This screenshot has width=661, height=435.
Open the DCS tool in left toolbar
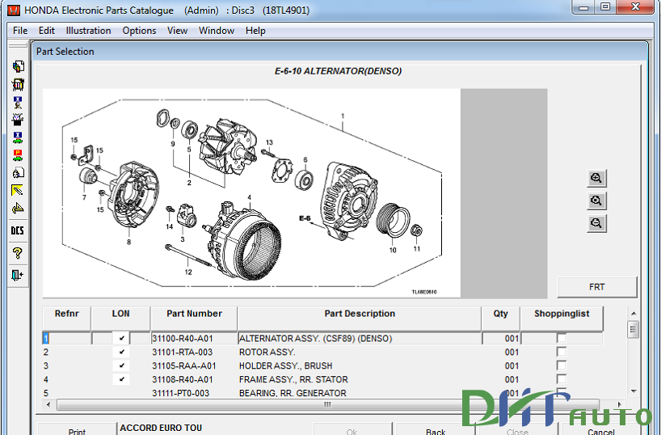tap(18, 230)
